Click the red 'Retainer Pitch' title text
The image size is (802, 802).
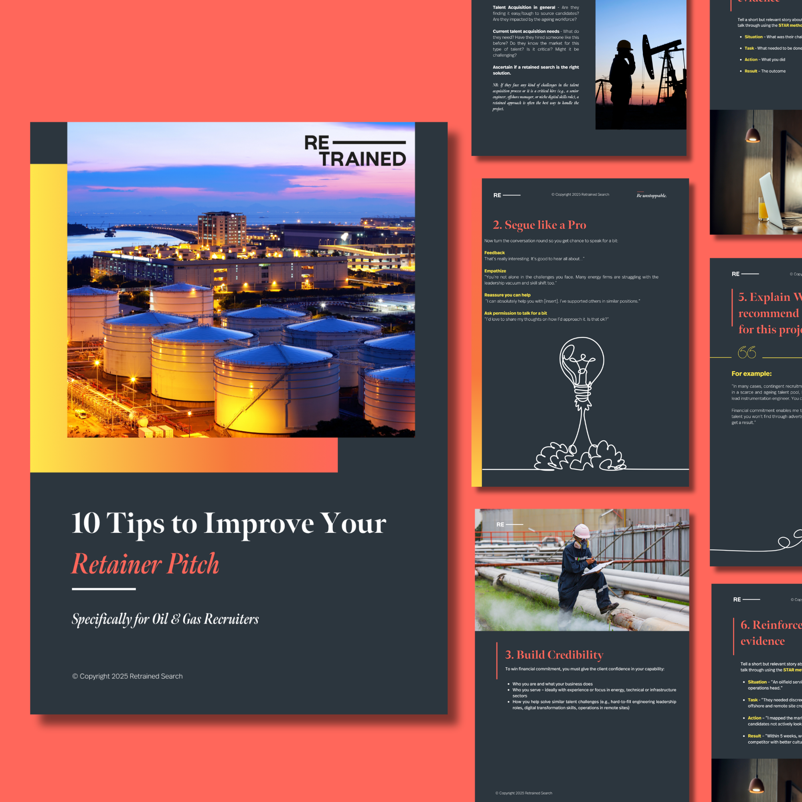[x=145, y=564]
